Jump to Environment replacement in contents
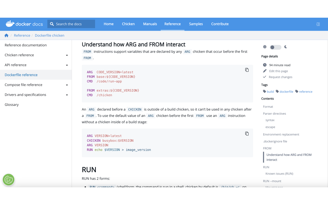 point(281,134)
